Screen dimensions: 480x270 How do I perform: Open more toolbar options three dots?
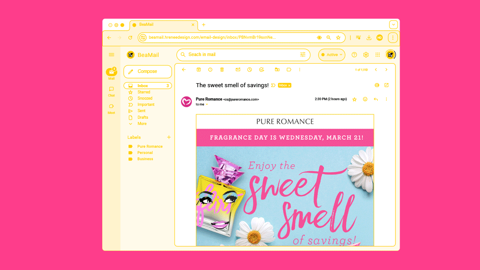pyautogui.click(x=300, y=69)
